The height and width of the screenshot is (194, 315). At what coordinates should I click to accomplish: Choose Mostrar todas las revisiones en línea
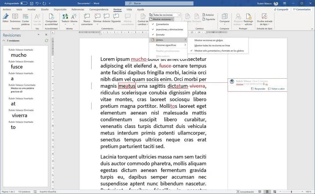212,45
